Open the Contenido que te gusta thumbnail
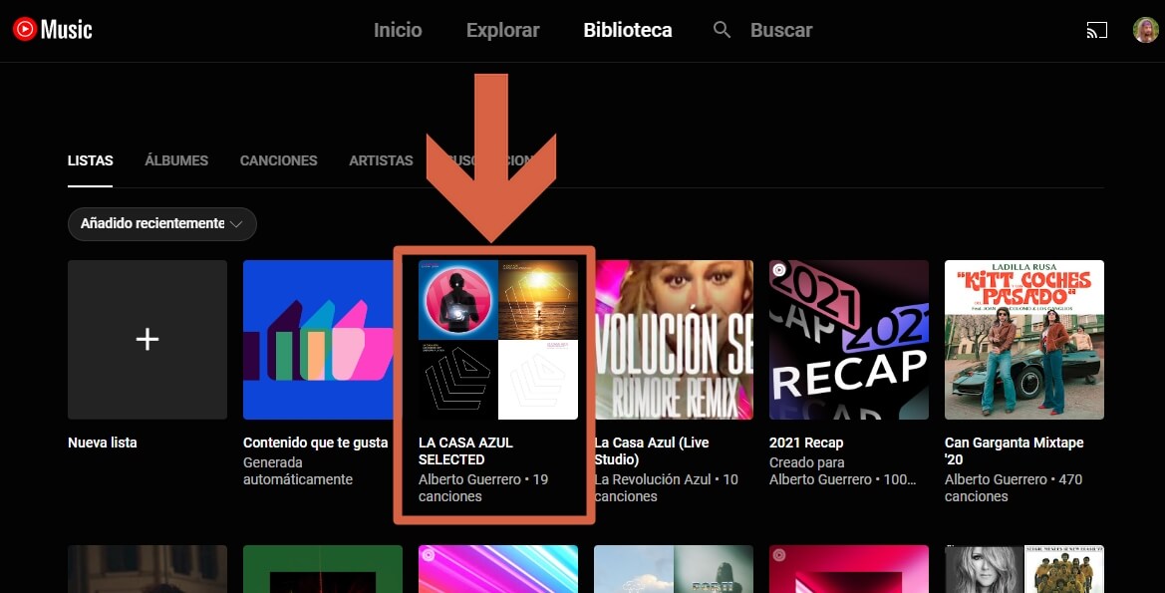Screen dimensions: 1165x593 point(320,339)
